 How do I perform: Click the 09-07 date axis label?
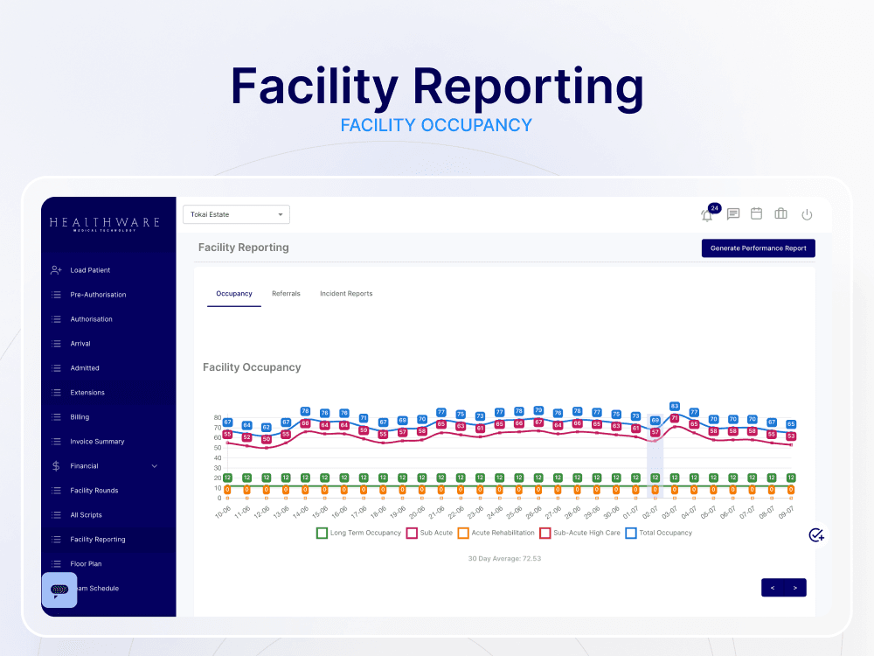click(x=786, y=512)
